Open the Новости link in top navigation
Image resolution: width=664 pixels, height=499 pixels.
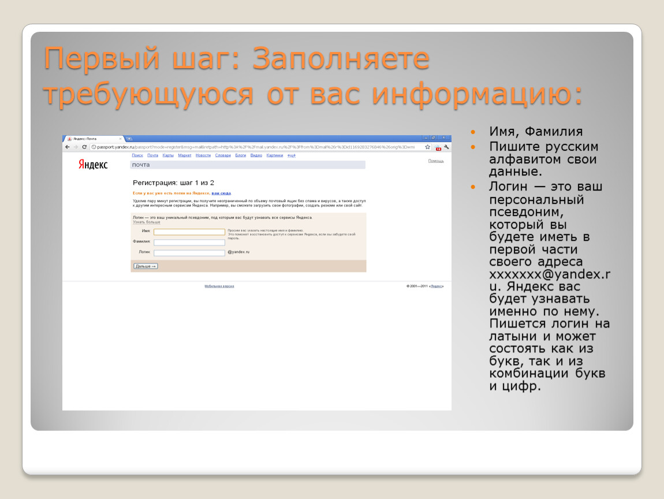point(203,155)
